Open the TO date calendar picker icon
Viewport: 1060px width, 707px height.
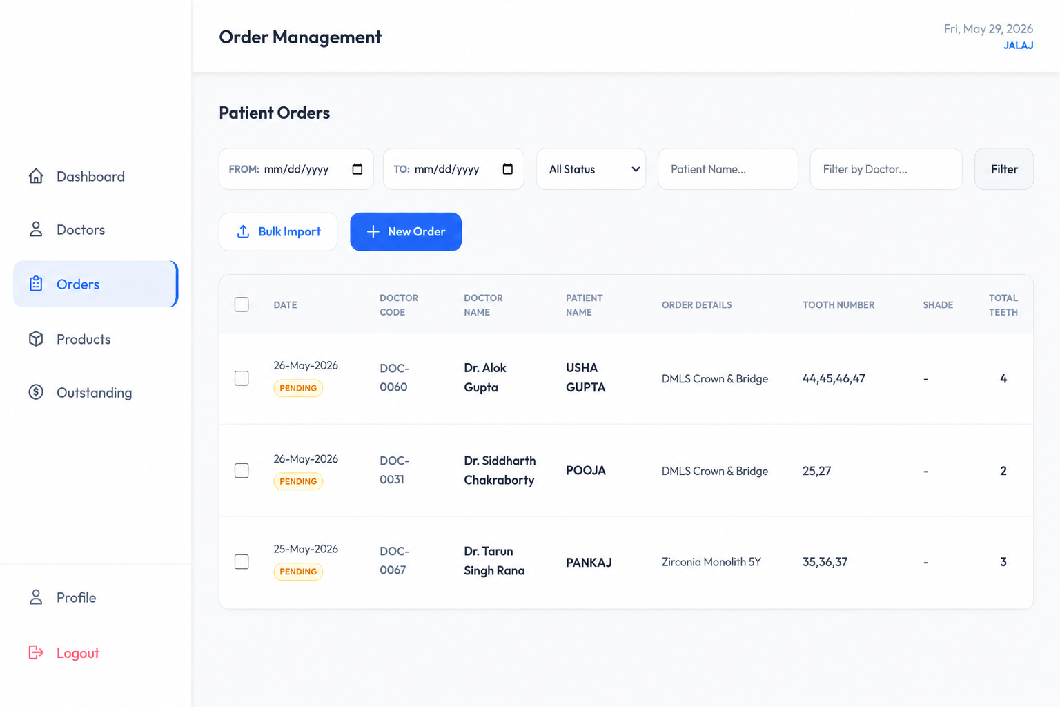tap(507, 169)
